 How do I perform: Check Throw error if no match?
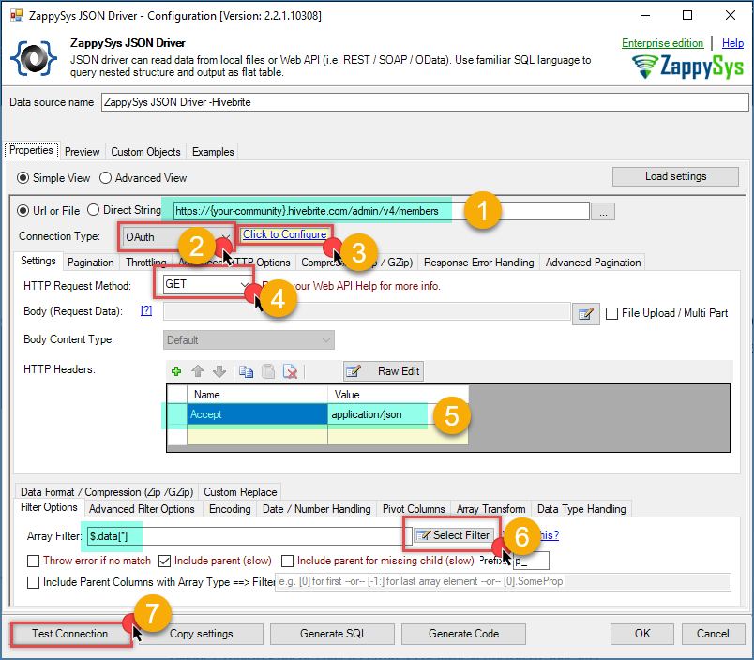tap(33, 561)
